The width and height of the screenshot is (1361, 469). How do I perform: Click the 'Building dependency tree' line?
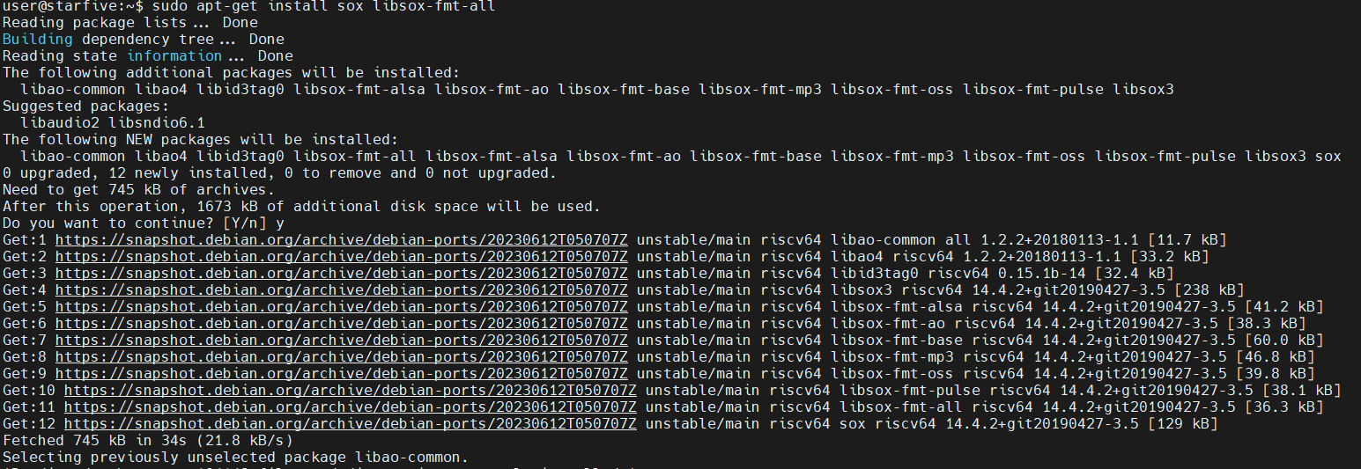coord(144,40)
